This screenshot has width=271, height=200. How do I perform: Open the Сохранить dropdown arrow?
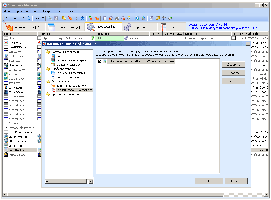point(24,18)
